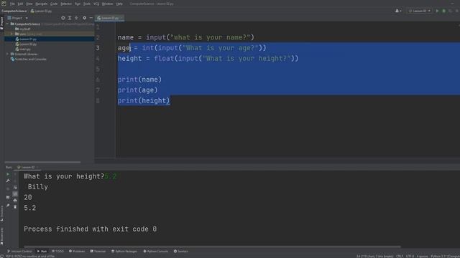
Task: Change UTF-8 encoding in status bar
Action: click(410, 257)
